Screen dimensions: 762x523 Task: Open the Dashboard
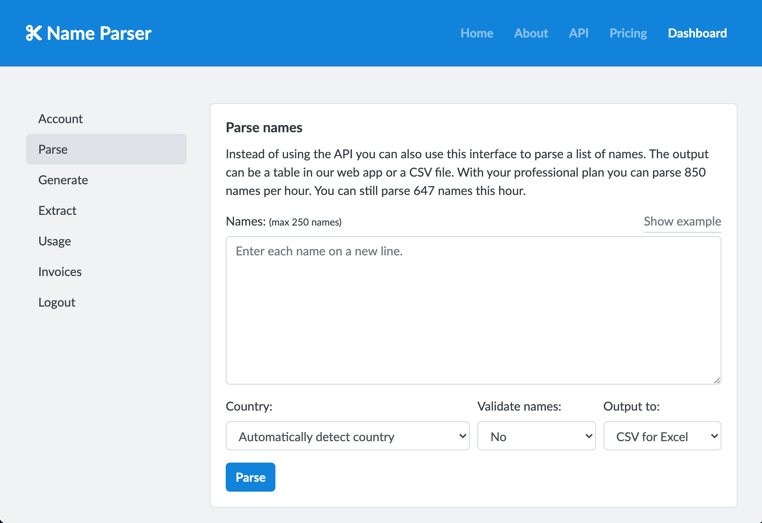point(697,33)
